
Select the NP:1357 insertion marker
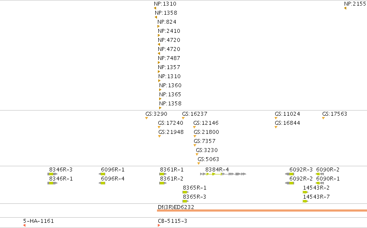[x=159, y=72]
